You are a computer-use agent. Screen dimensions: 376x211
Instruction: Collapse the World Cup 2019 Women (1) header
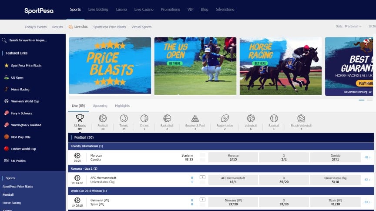pos(221,191)
